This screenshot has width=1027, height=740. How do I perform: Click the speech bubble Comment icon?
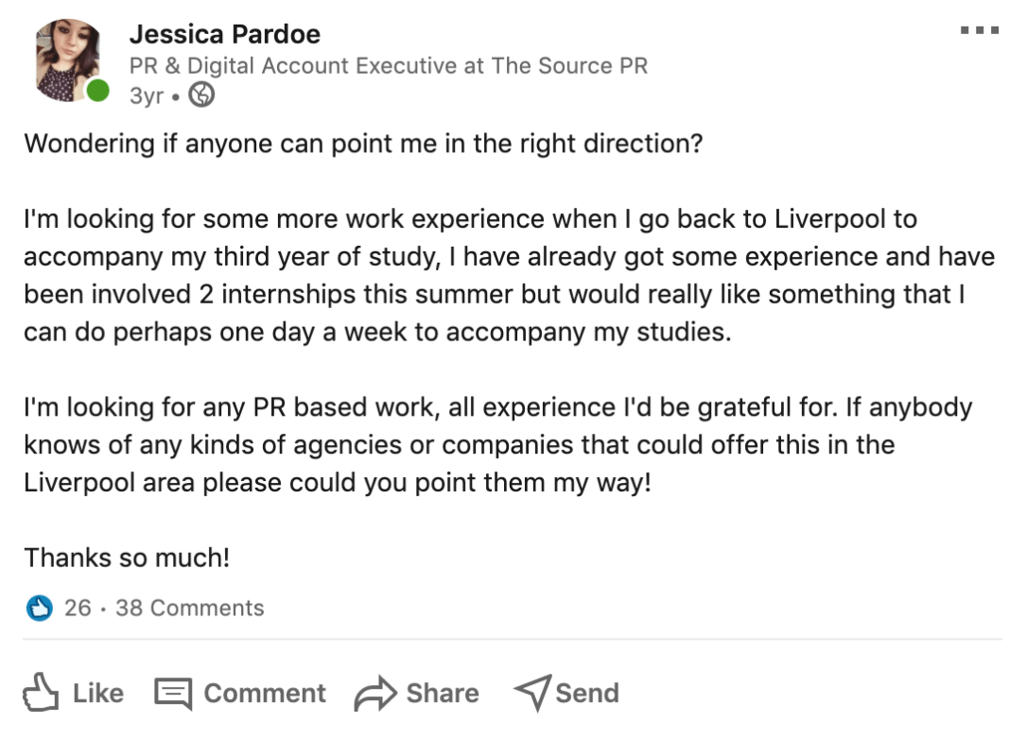pos(173,694)
